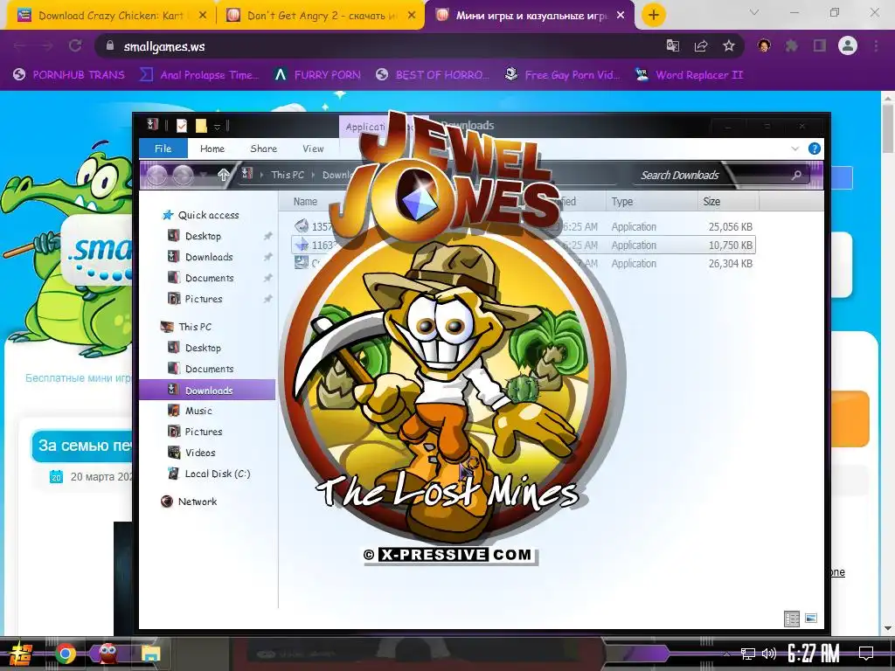The height and width of the screenshot is (671, 895).
Task: Sort files by the Name column
Action: [305, 202]
